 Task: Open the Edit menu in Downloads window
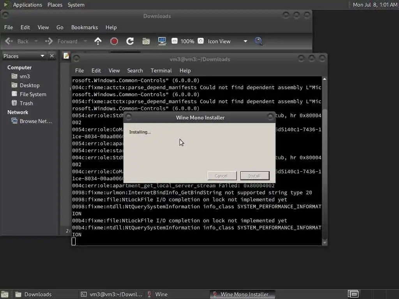point(25,28)
